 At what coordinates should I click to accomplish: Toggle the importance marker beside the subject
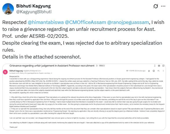click(97, 66)
